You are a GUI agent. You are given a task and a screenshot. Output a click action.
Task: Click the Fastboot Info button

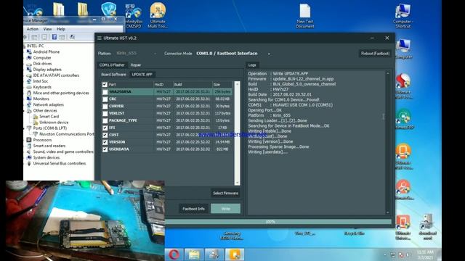coord(193,209)
